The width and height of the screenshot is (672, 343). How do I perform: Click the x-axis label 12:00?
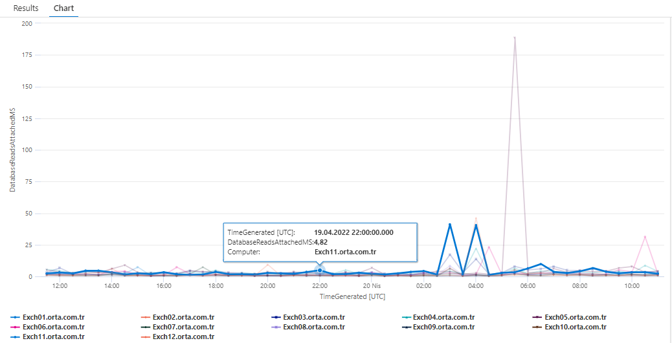[x=60, y=285]
